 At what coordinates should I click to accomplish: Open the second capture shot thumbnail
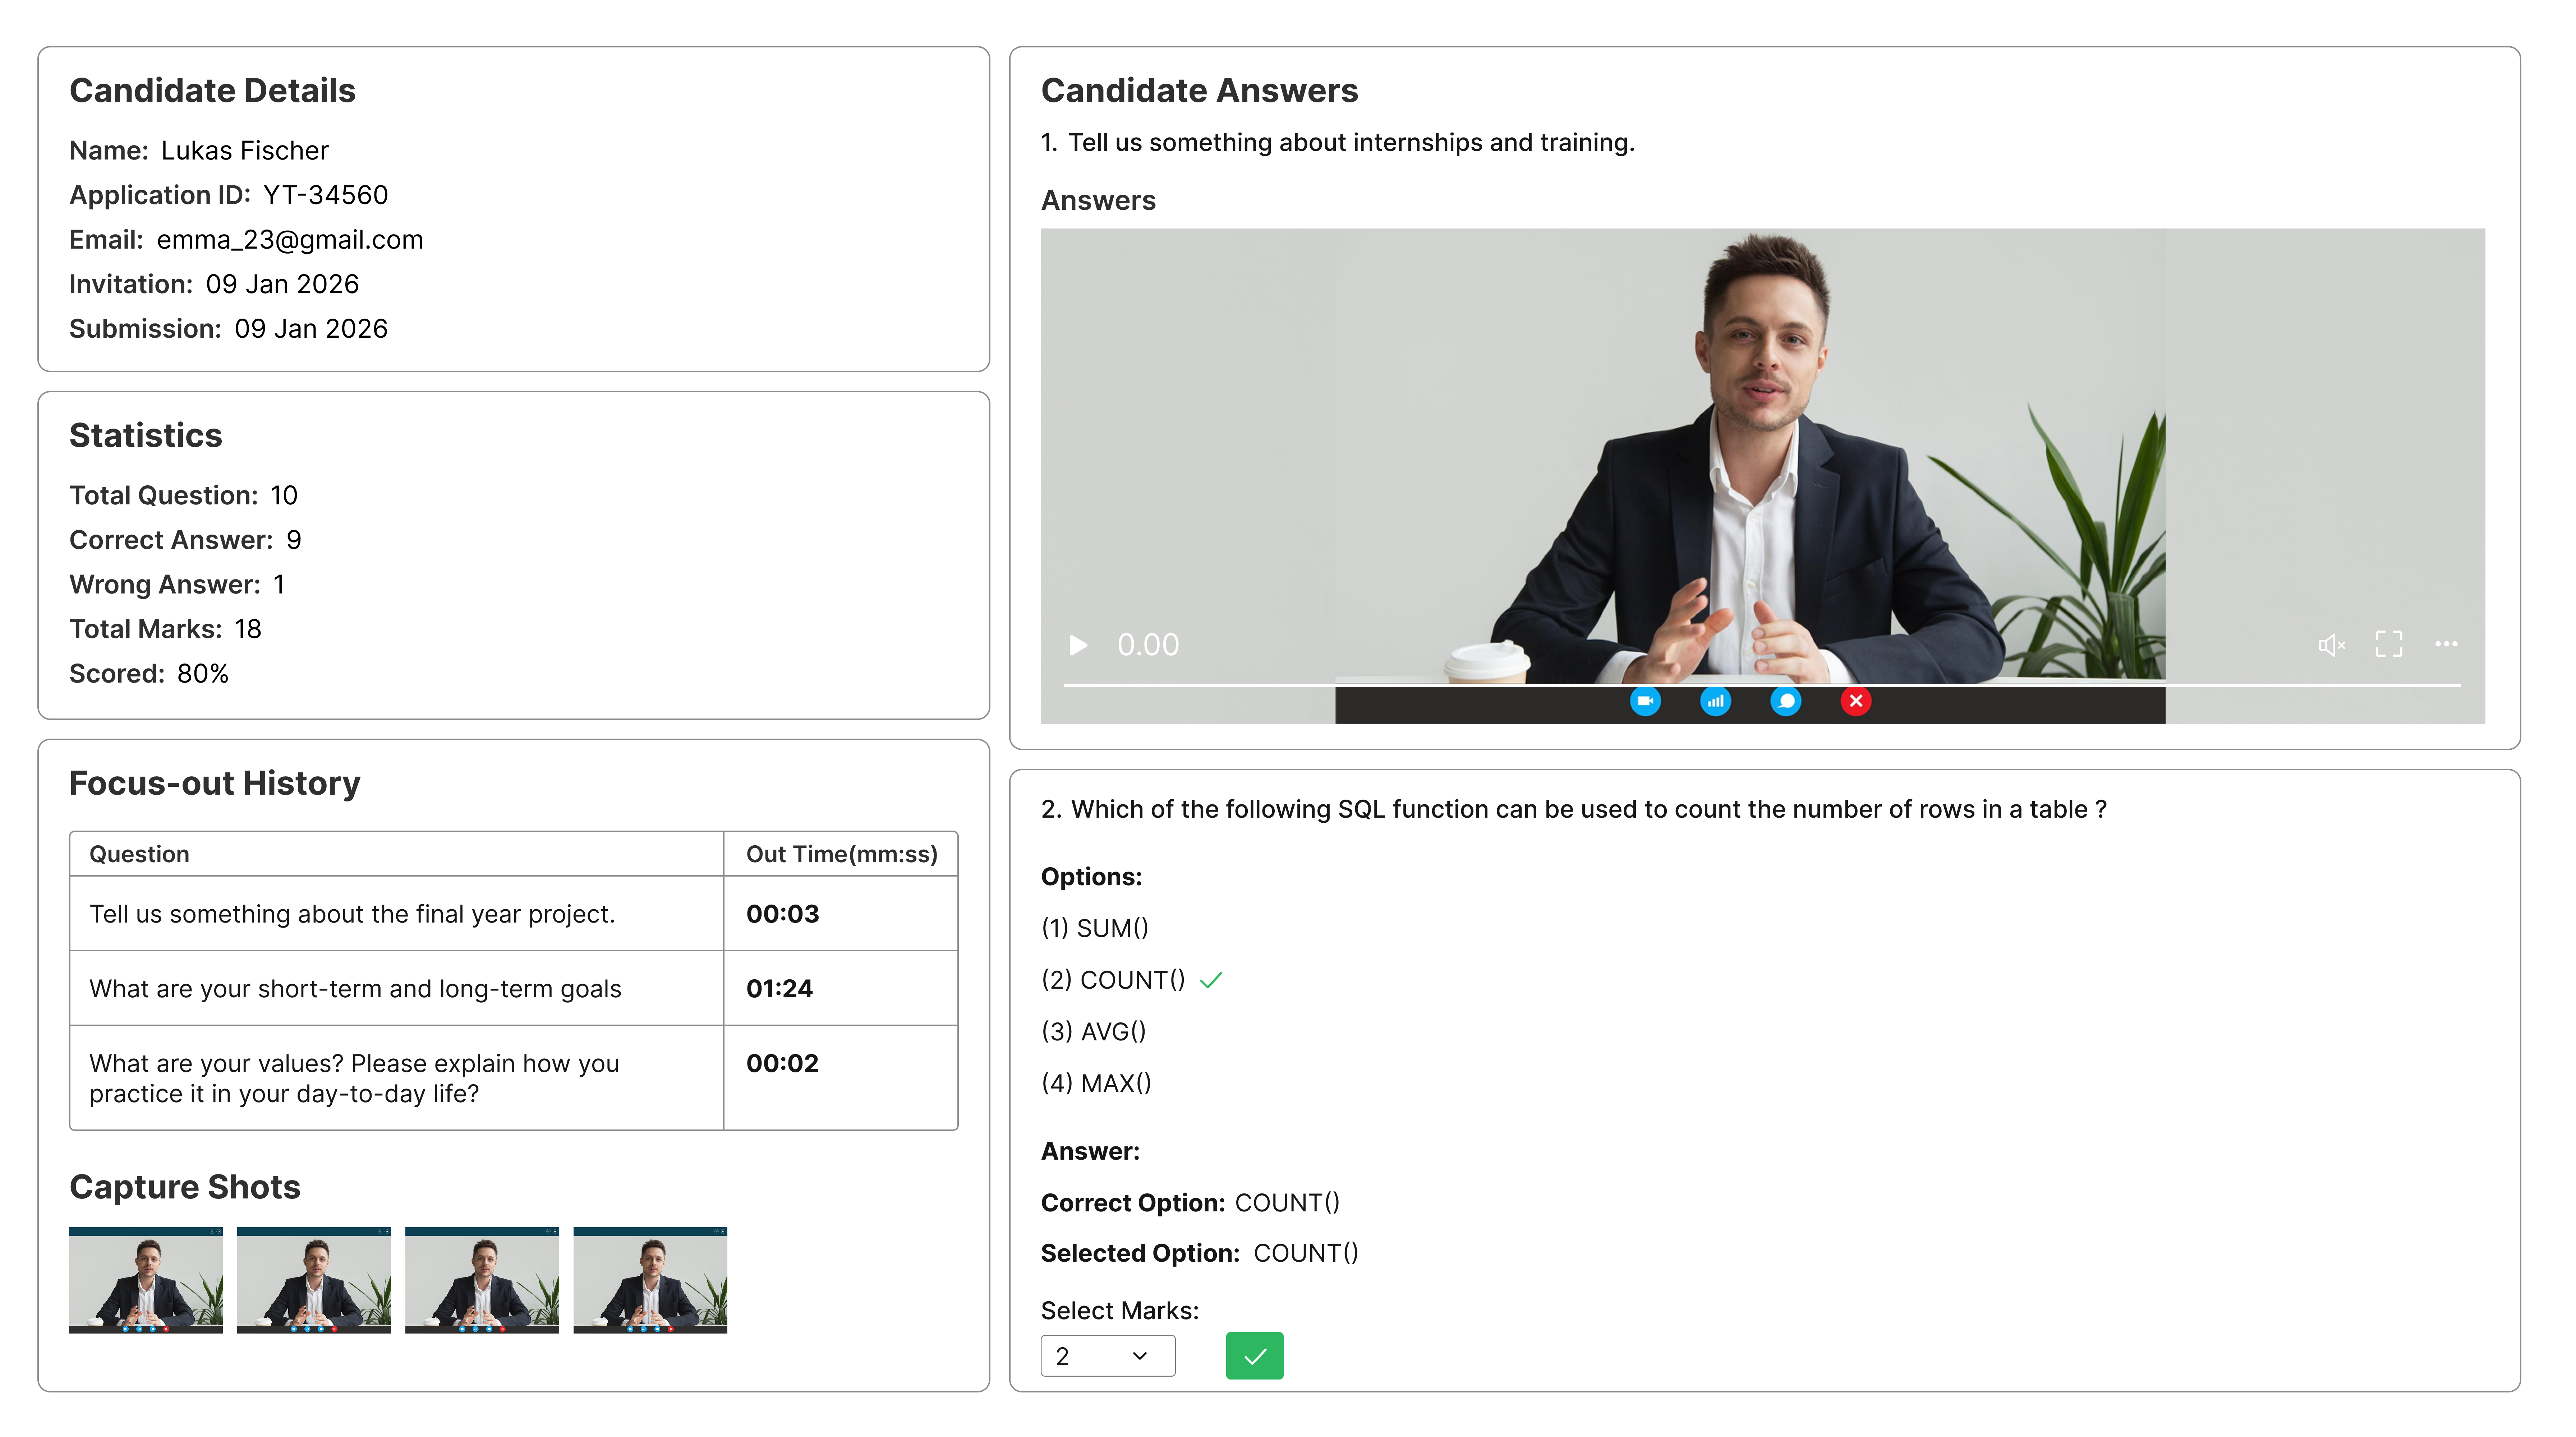(x=314, y=1280)
